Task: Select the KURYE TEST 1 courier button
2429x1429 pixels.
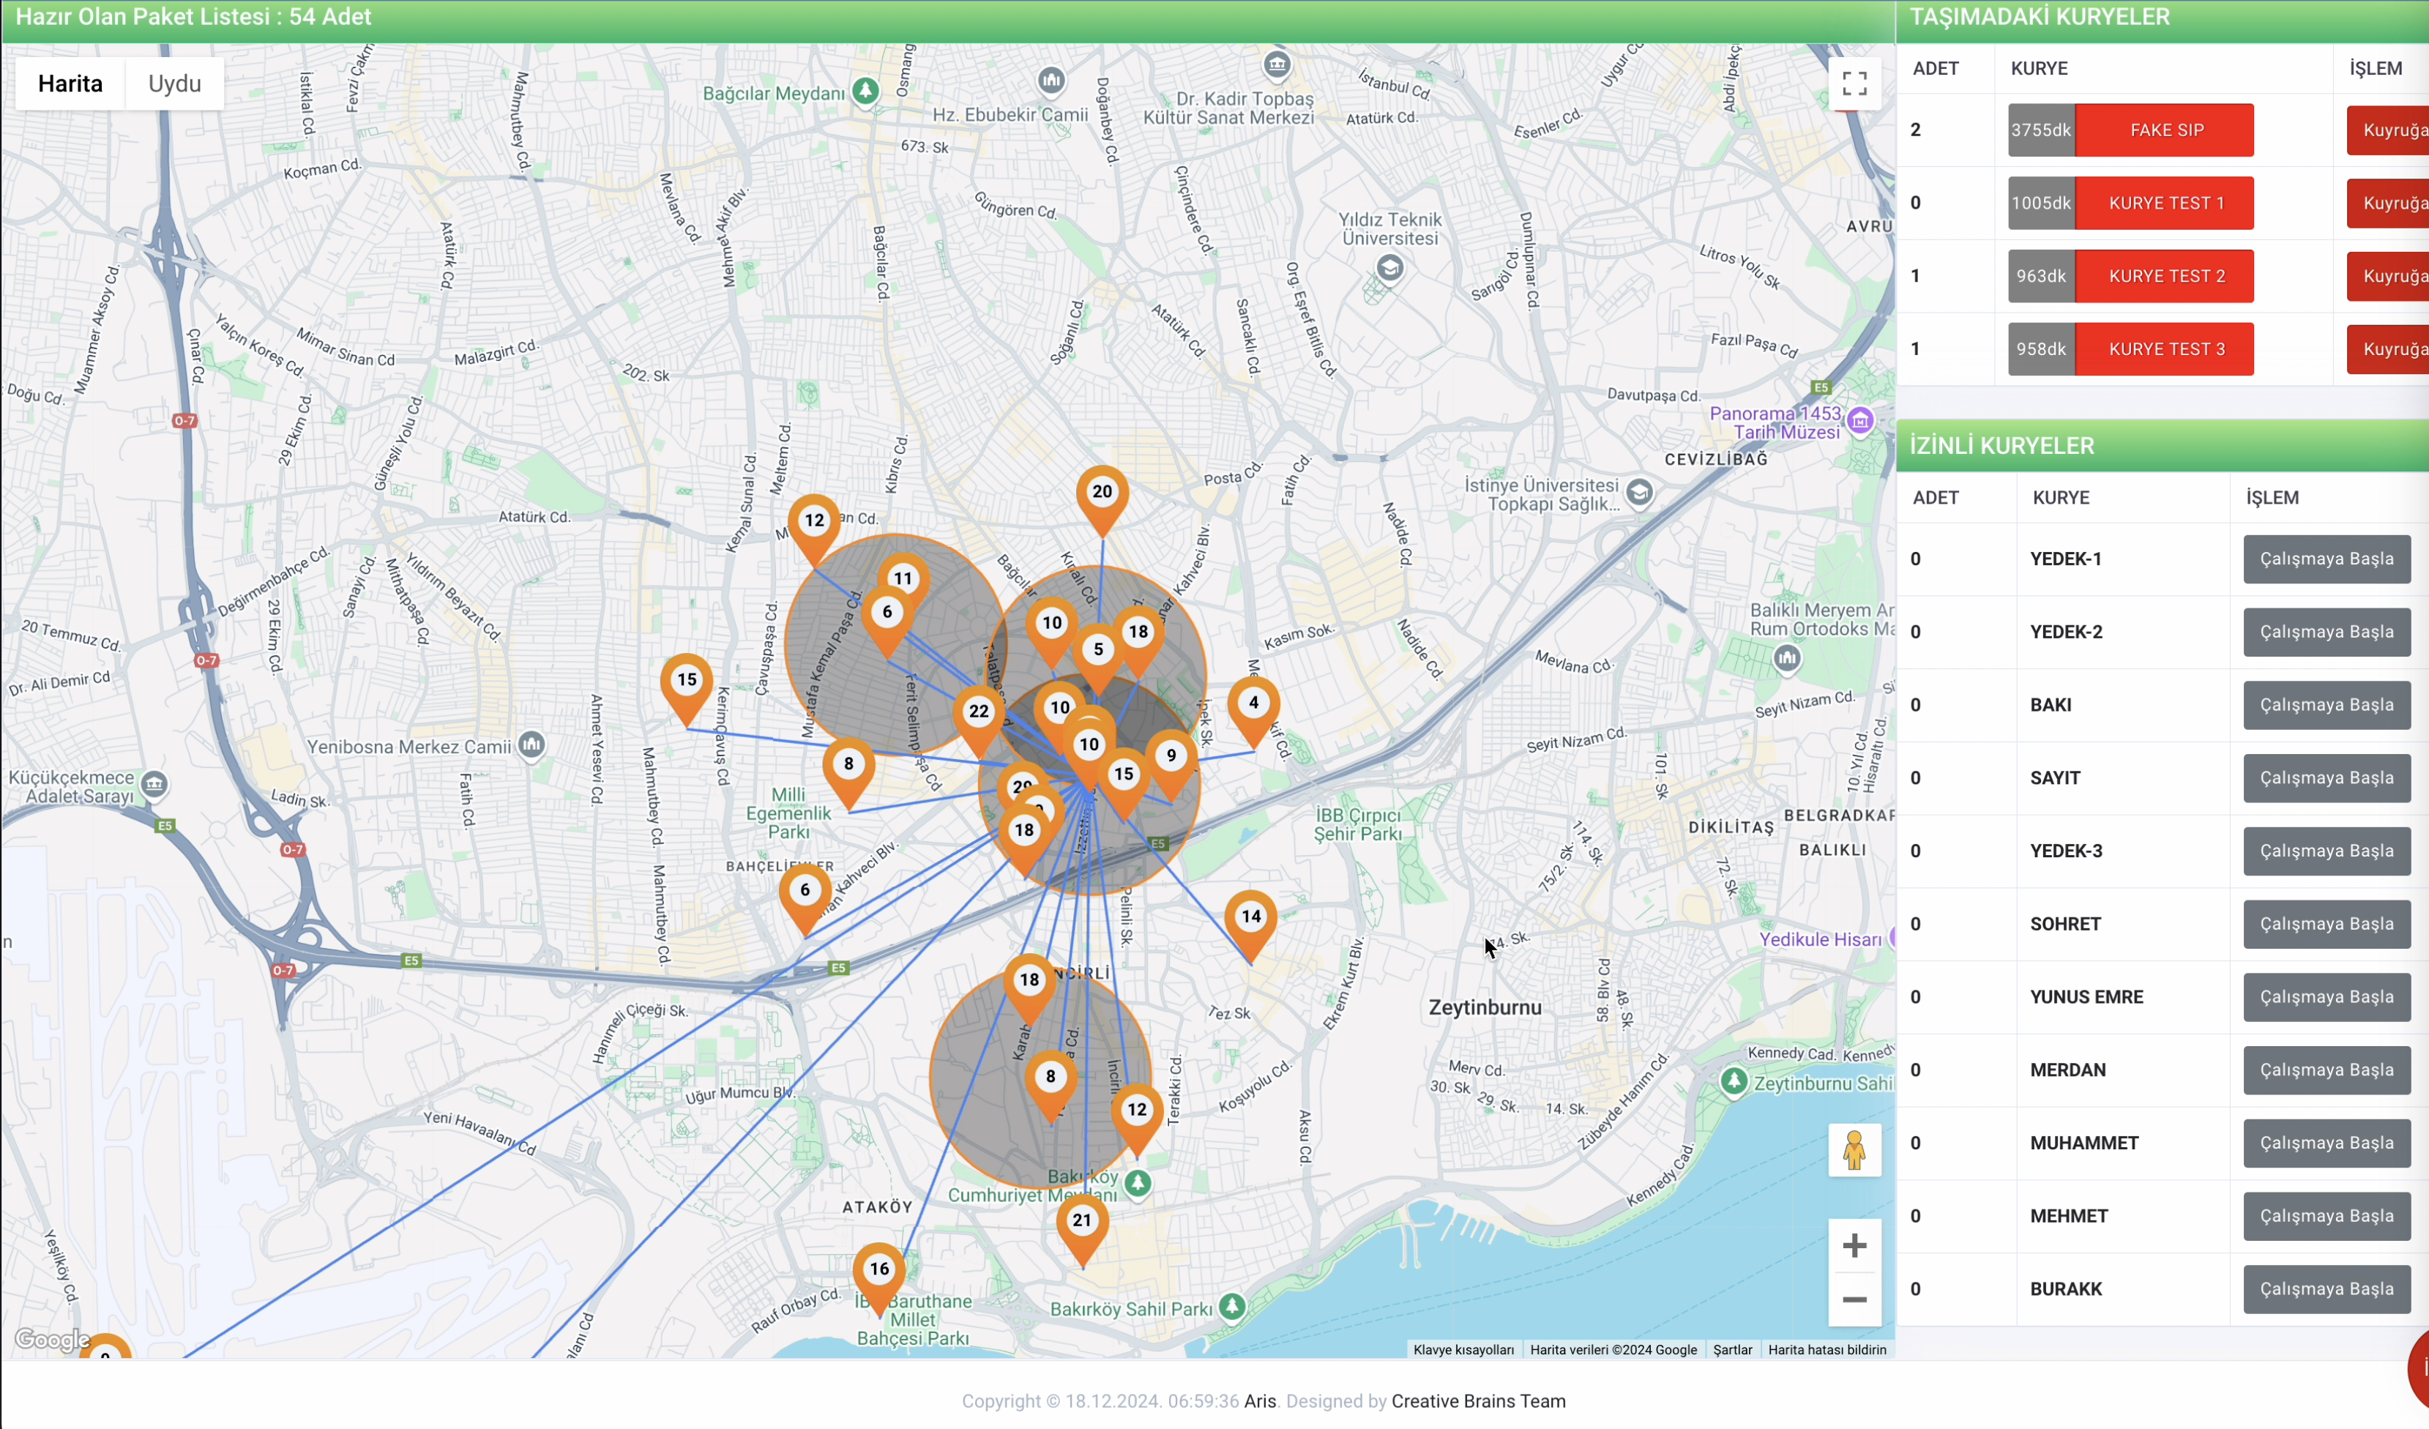Action: pos(2165,204)
